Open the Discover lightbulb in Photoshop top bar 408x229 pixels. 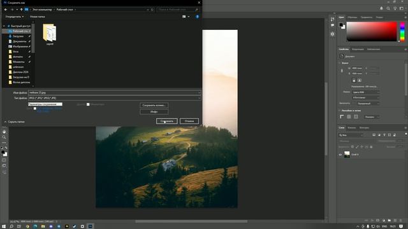point(395,8)
